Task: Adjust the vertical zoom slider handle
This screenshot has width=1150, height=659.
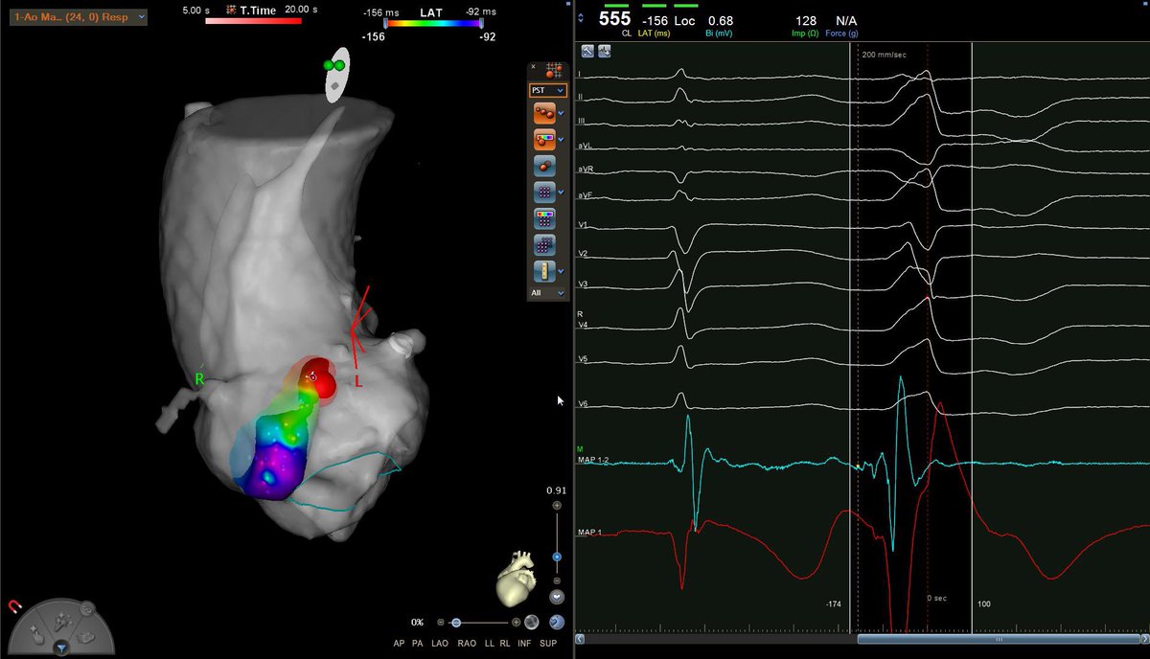Action: (x=557, y=557)
